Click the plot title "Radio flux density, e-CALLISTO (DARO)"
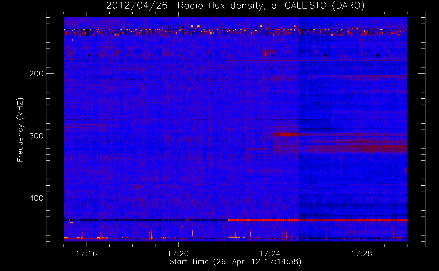 [x=271, y=6]
